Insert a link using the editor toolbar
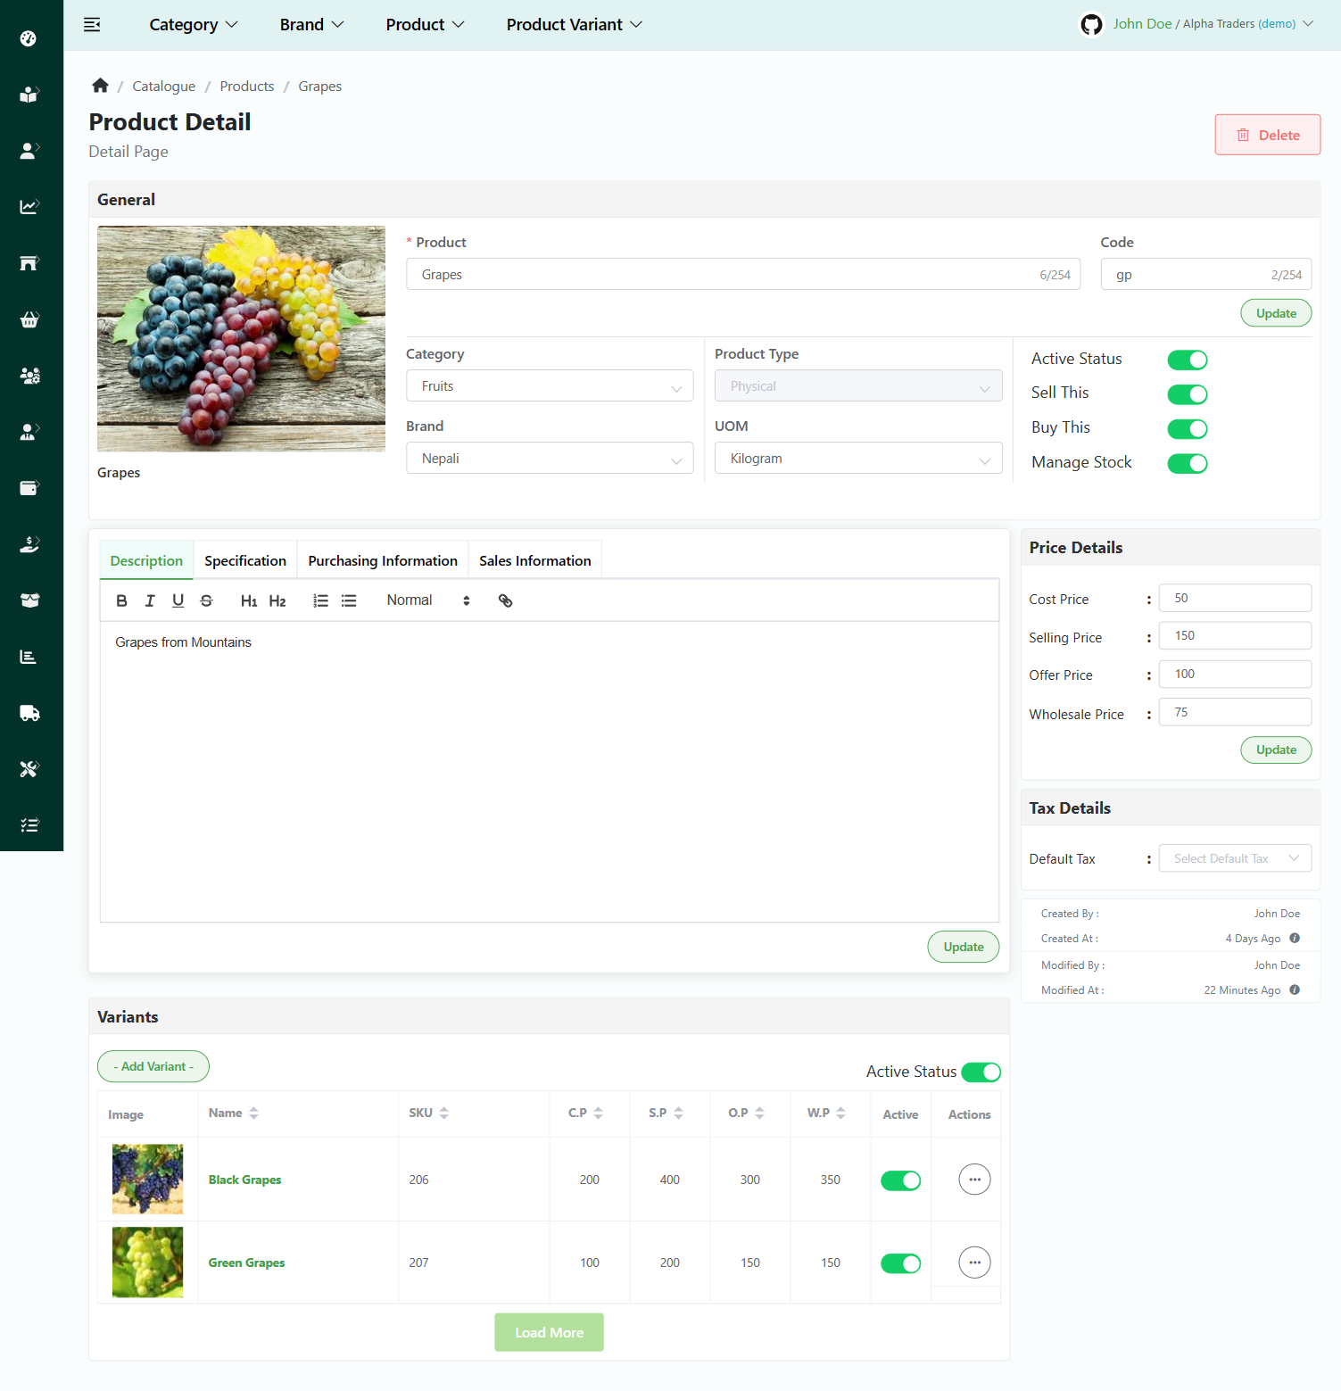 505,600
